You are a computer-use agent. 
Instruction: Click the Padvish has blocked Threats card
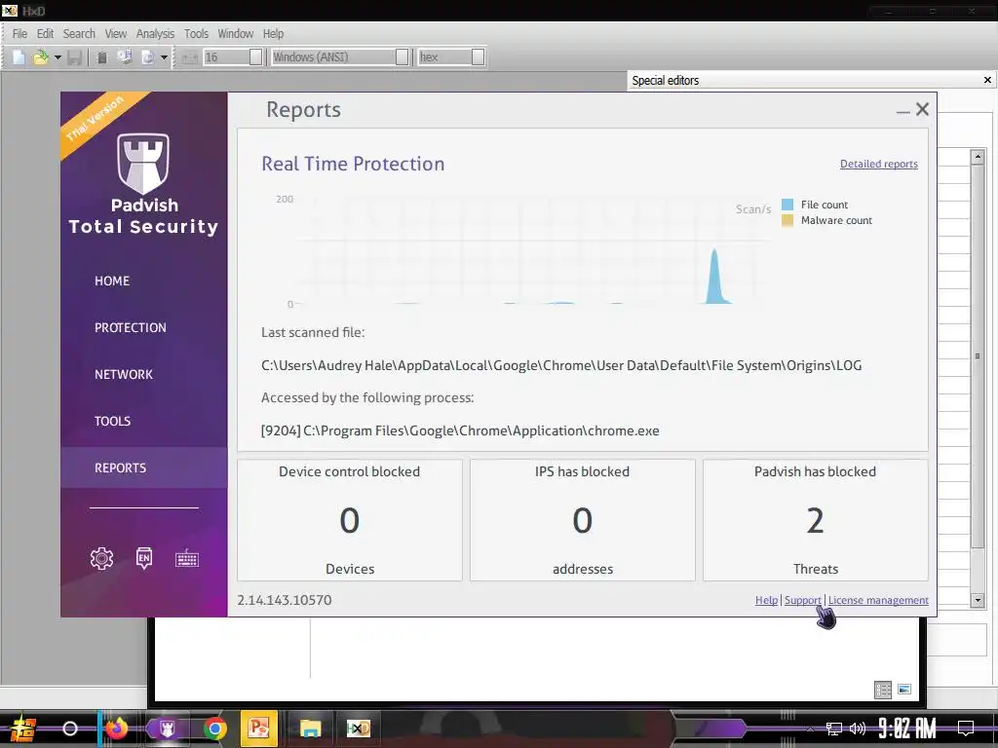coord(816,520)
